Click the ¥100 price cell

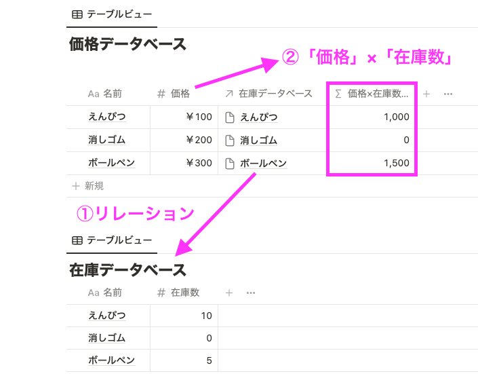[184, 117]
